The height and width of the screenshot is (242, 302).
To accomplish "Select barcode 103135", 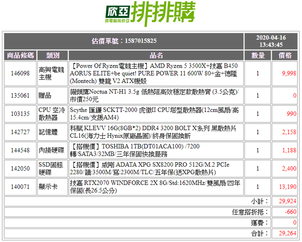I will (x=20, y=114).
